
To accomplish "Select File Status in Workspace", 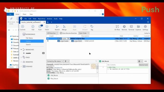I will click(29, 38).
